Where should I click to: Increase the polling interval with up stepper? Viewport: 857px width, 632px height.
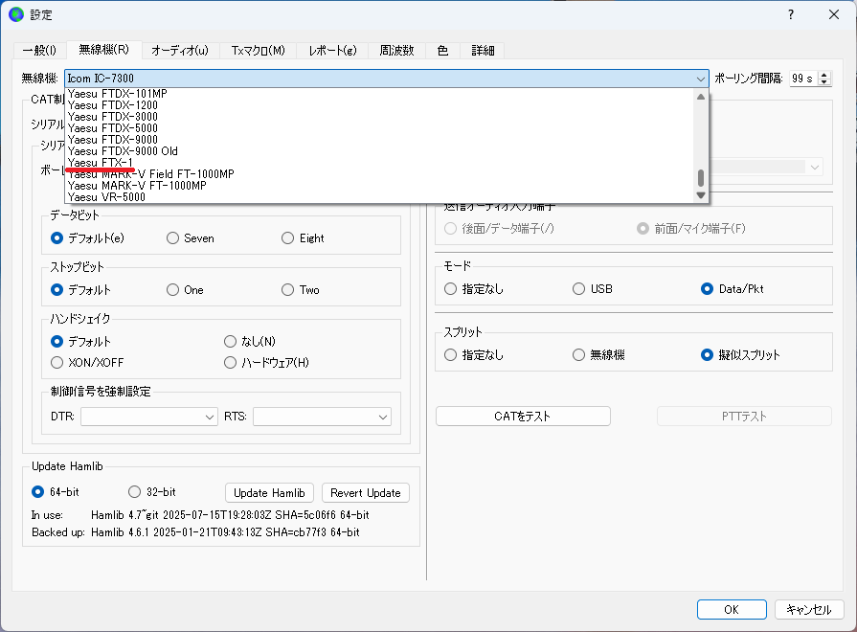click(x=824, y=75)
